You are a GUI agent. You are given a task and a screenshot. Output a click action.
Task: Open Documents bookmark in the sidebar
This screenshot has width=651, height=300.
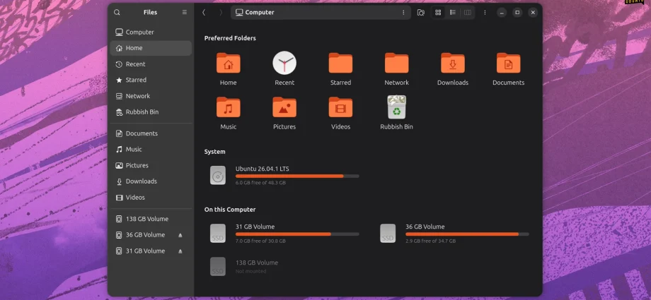[151, 133]
